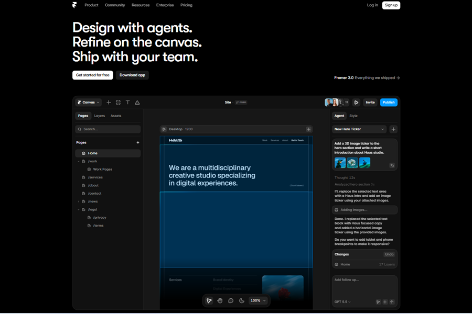Switch to the Agent tab

339,116
